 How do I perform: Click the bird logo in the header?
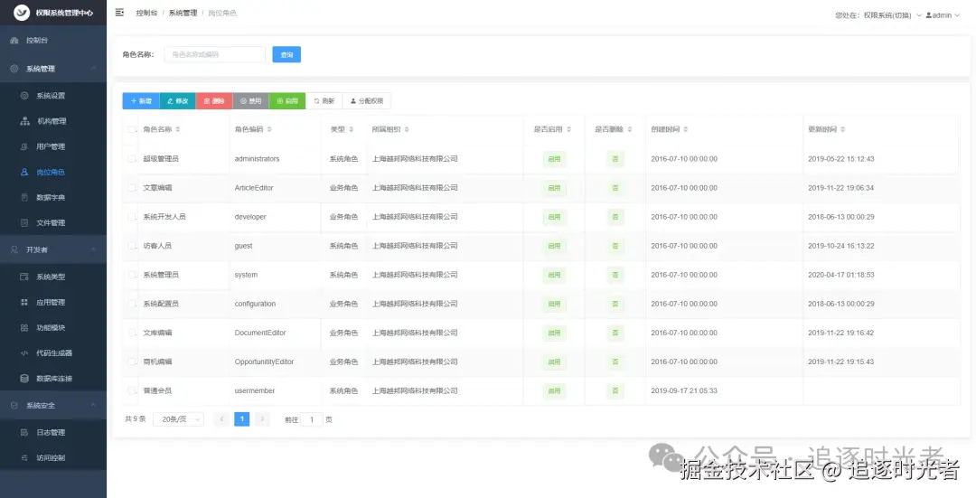click(x=22, y=13)
